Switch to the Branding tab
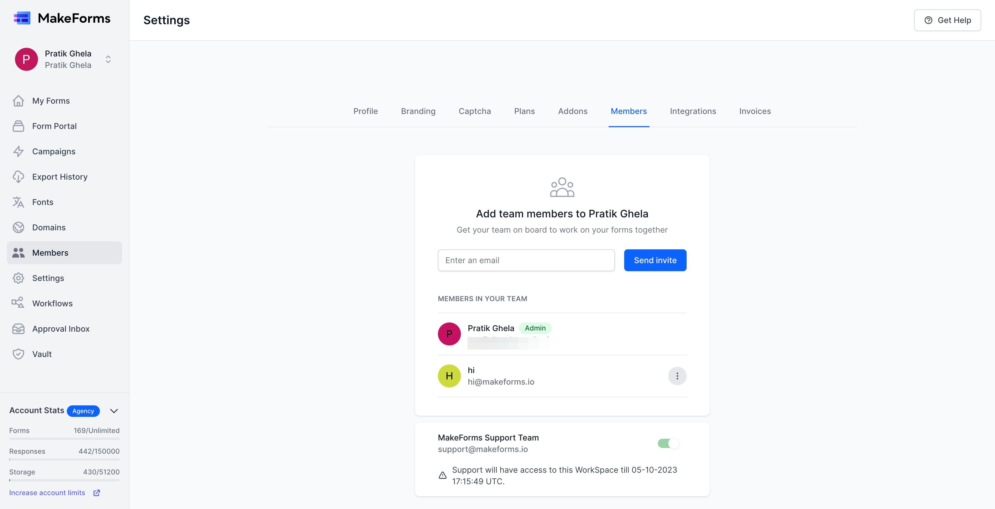This screenshot has width=995, height=509. pos(418,111)
